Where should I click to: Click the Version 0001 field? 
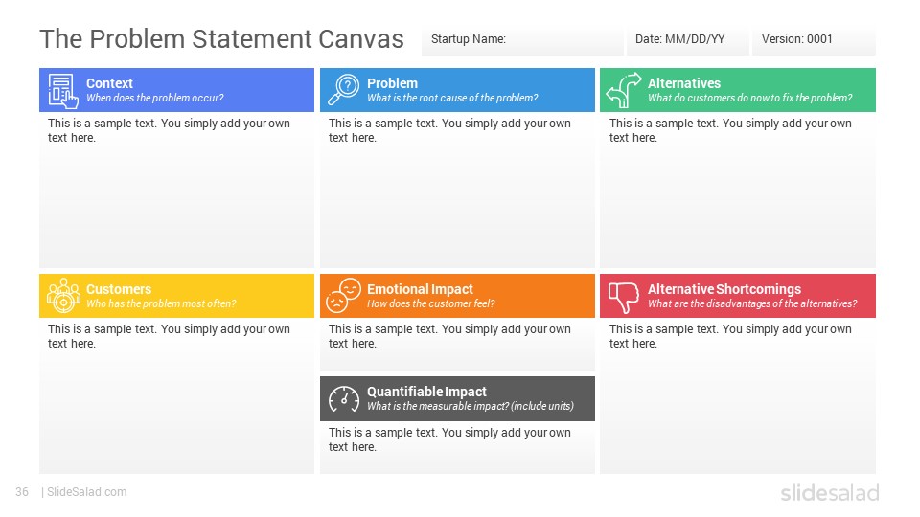click(814, 40)
